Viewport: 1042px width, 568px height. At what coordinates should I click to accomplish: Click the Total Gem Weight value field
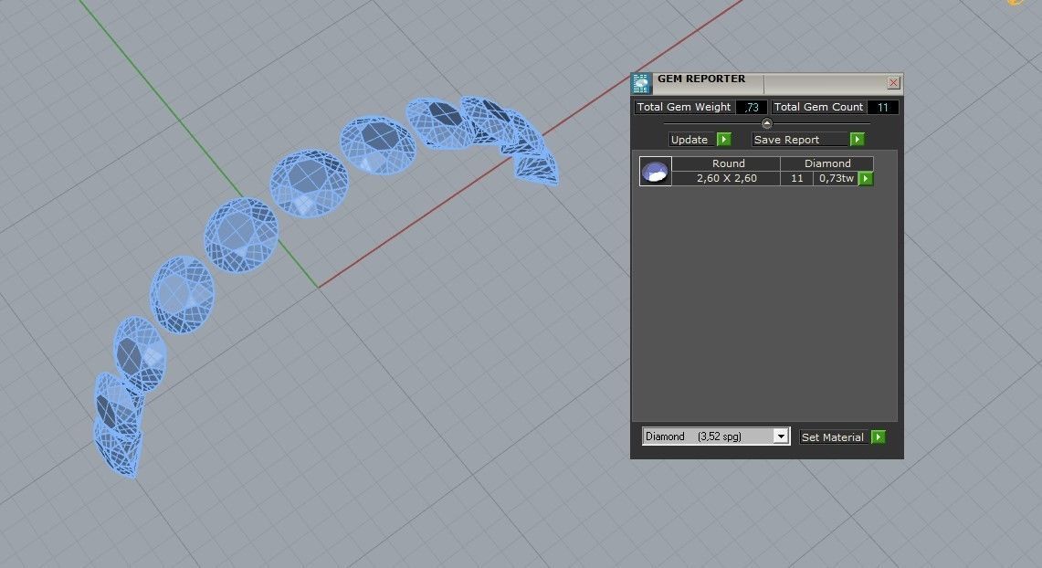752,107
